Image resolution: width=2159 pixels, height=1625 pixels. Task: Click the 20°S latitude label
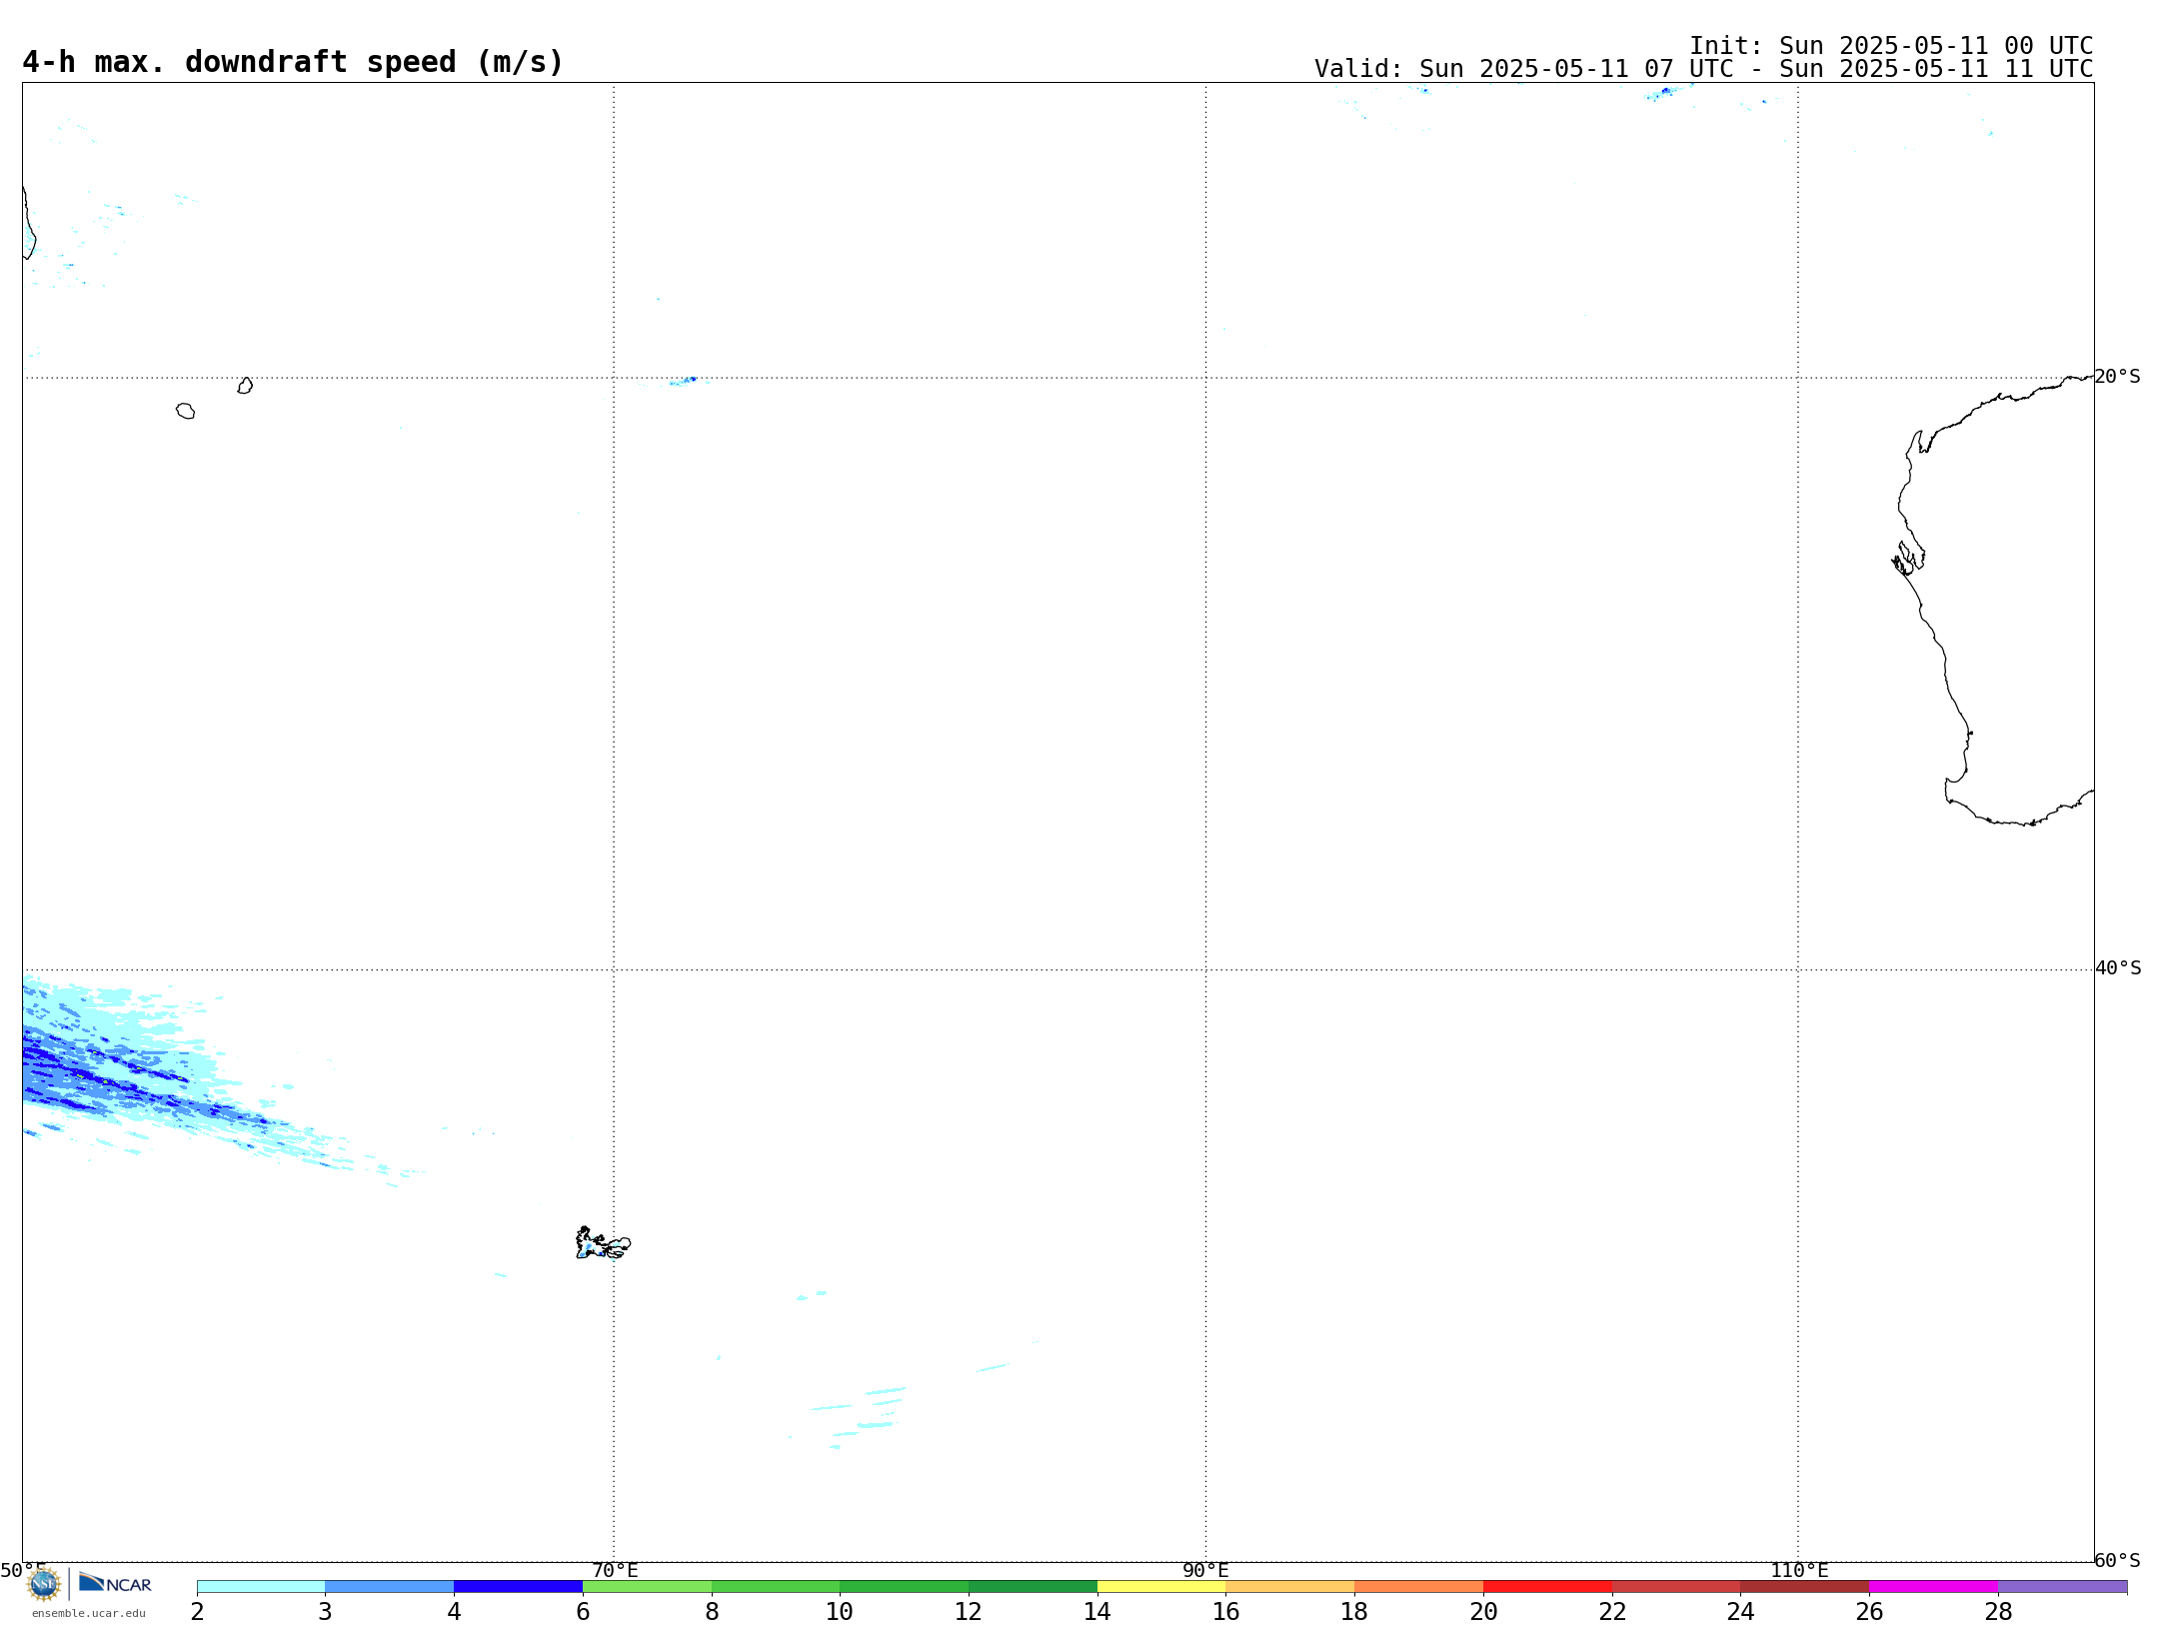tap(2117, 376)
